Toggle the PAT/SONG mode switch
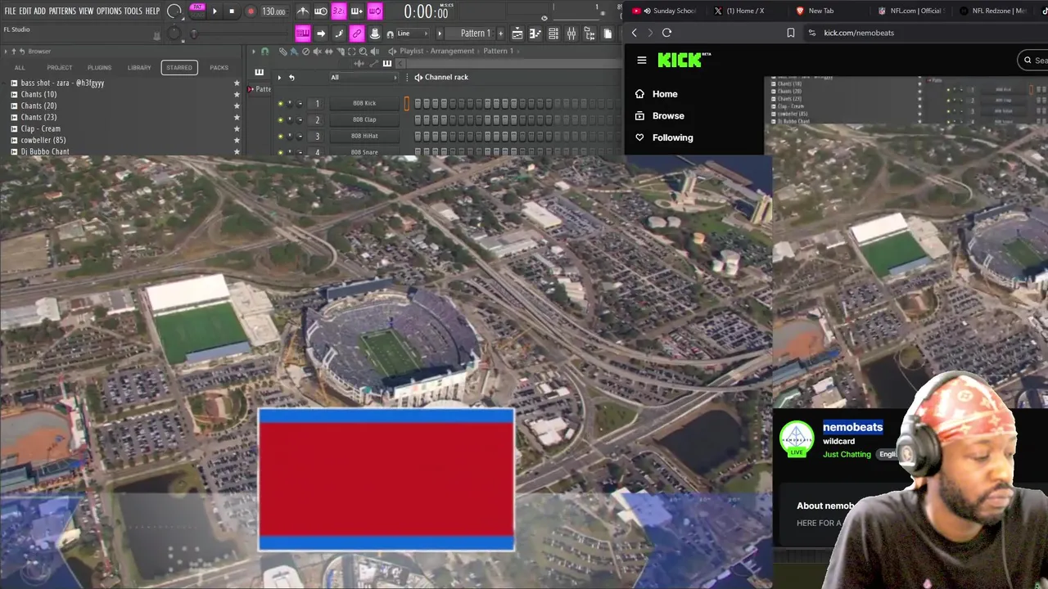Image resolution: width=1048 pixels, height=589 pixels. tap(197, 11)
